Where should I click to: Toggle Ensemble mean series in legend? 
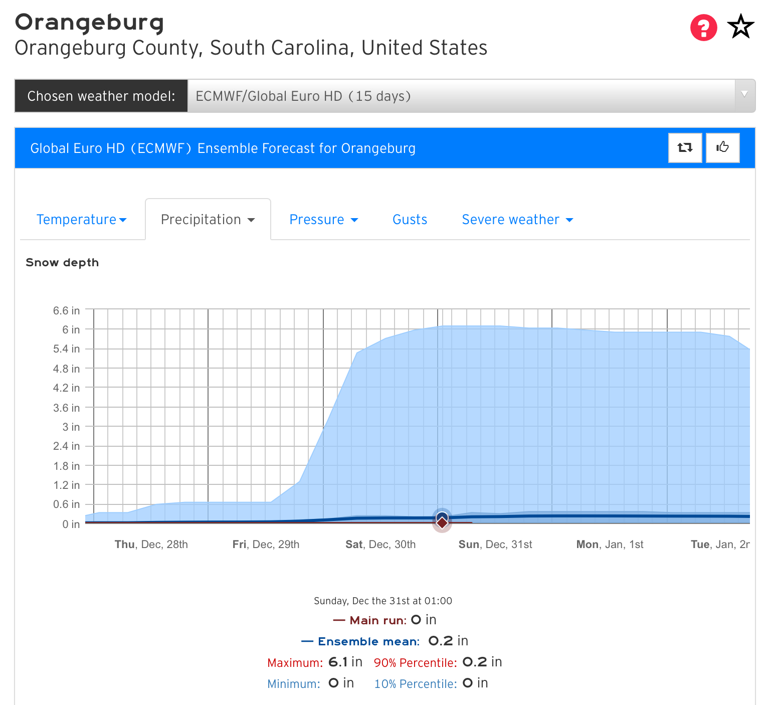click(x=360, y=641)
